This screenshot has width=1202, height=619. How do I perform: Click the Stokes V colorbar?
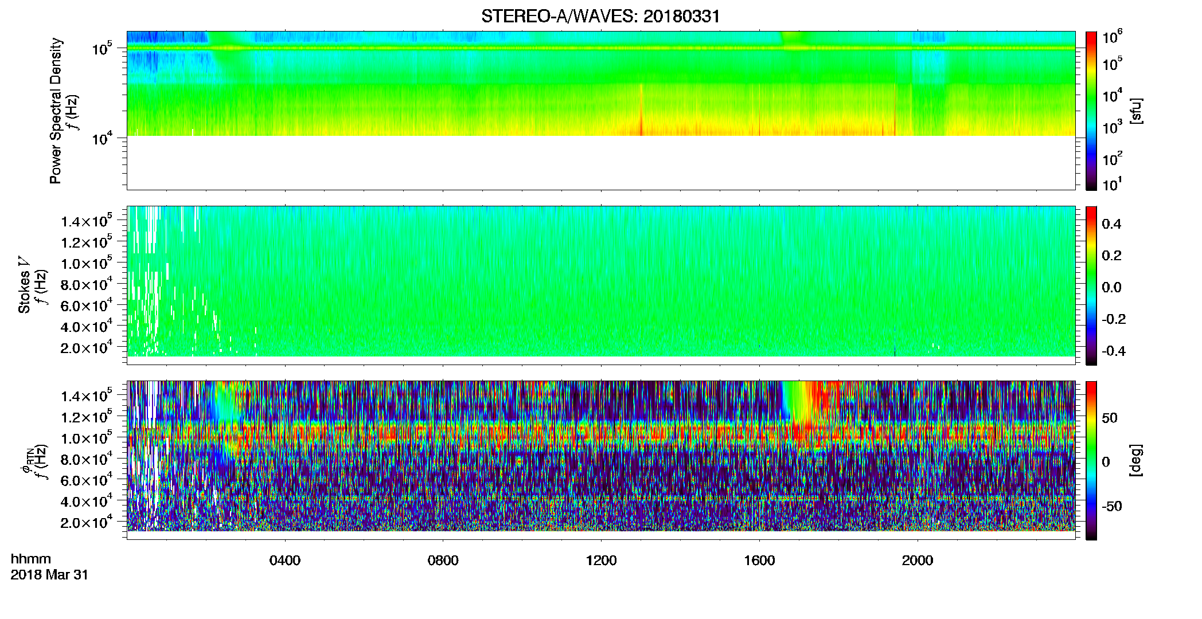(1091, 285)
